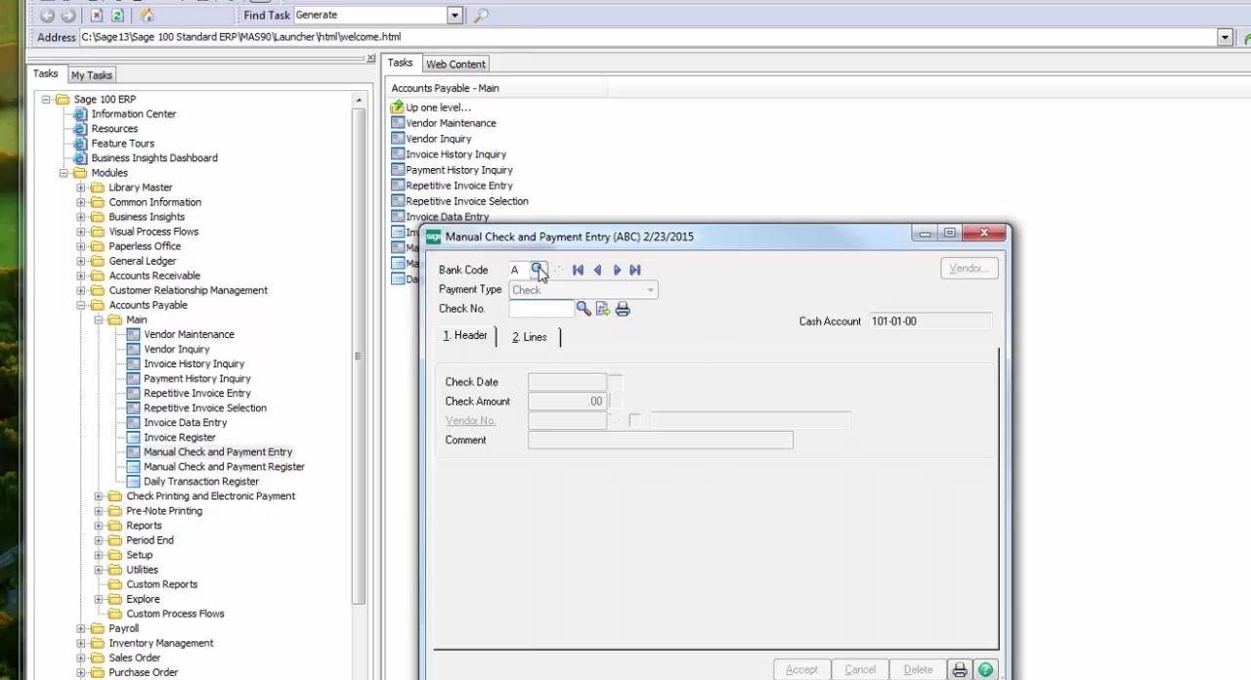Open Vendor Maintenance in the right task list
1251x680 pixels.
pyautogui.click(x=451, y=123)
